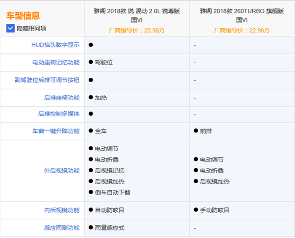Viewport: 295px width, 238px height.
Task: Click 手动防眩目 cell value
Action: (215, 210)
